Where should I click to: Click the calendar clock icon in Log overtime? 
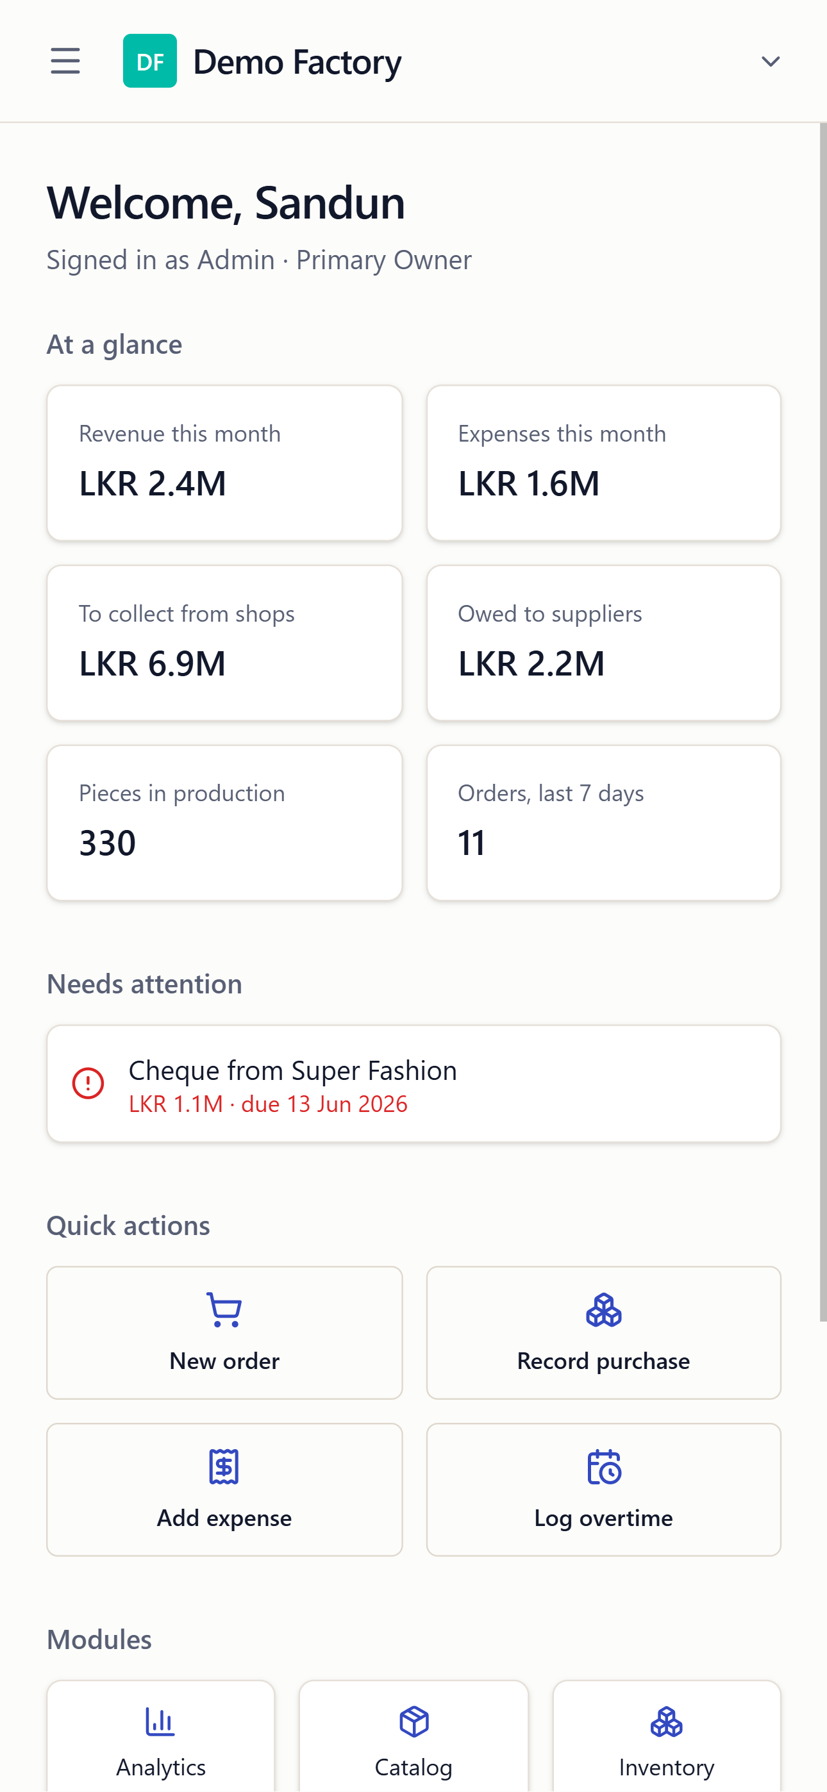pyautogui.click(x=603, y=1467)
